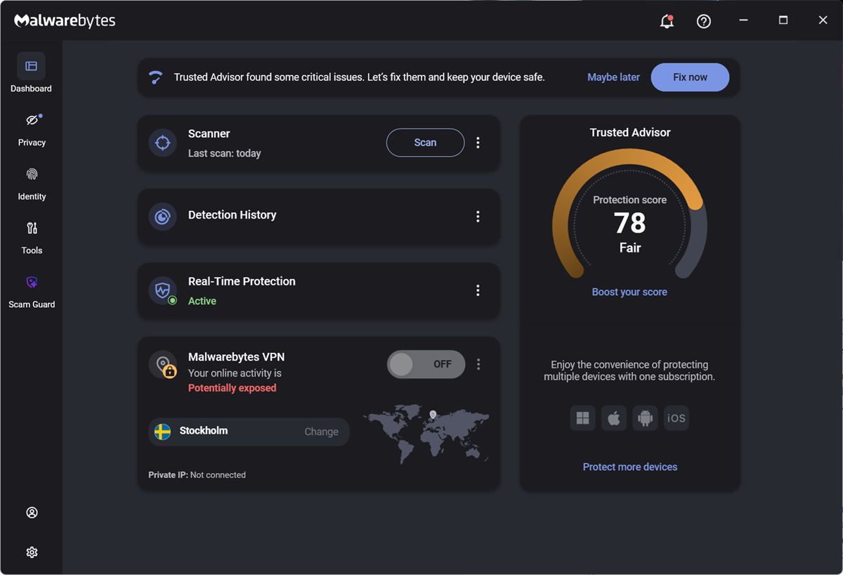Click the 'Private IP: Not connected' text
Screen dimensions: 843x575
(197, 475)
